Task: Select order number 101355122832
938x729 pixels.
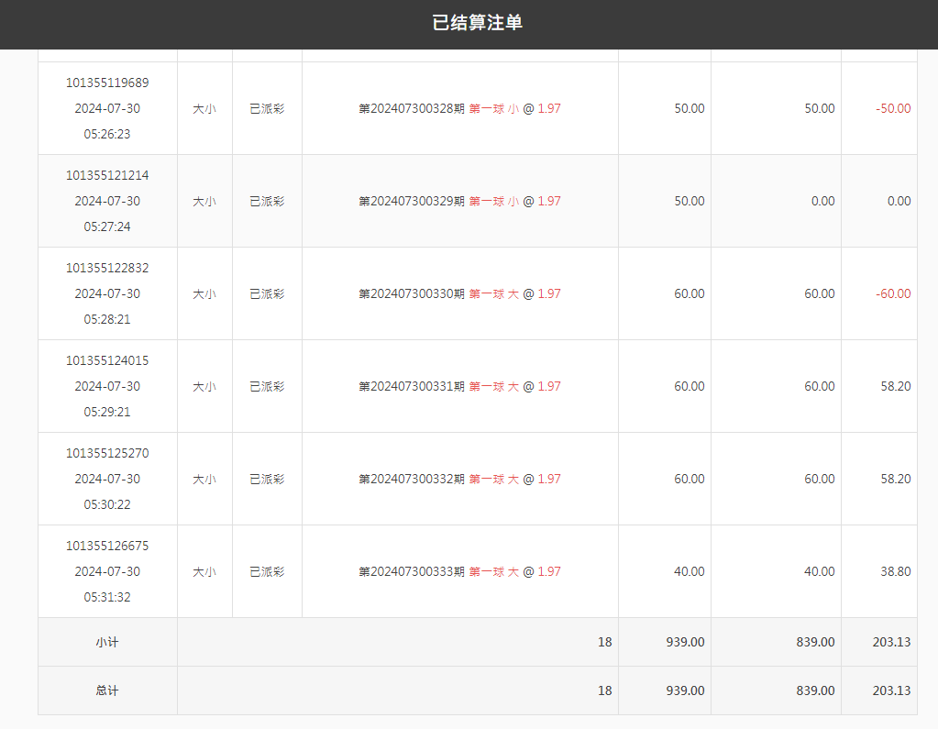Action: [107, 268]
